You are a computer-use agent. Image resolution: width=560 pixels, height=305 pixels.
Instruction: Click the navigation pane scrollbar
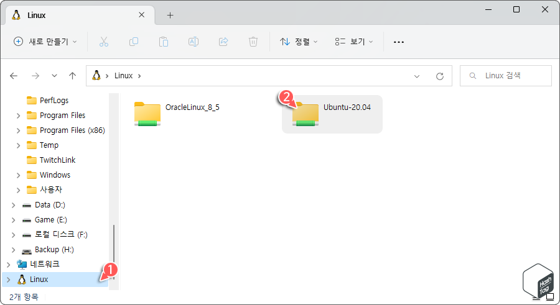(x=114, y=252)
